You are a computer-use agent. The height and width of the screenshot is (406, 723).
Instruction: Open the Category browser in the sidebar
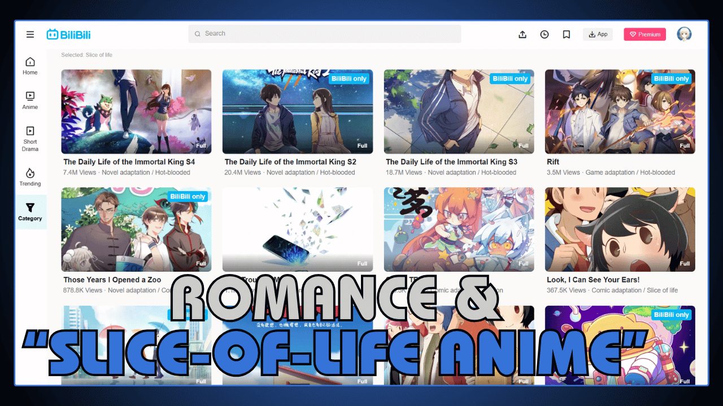(29, 211)
